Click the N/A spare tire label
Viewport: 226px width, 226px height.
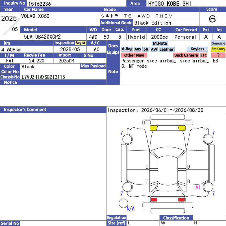click(131, 208)
